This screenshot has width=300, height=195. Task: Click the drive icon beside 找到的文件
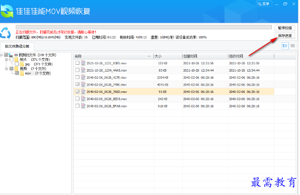point(11,55)
